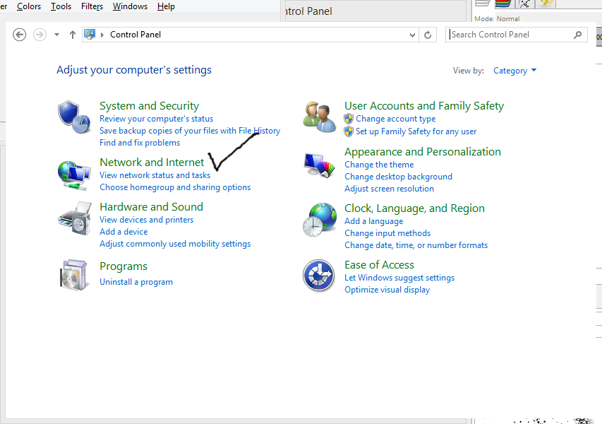
Task: Open Hardware and Sound category
Action: [x=151, y=207]
